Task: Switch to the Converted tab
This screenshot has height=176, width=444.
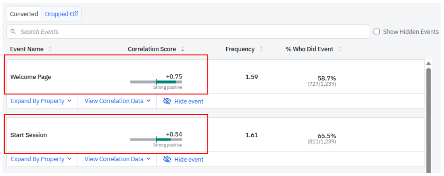Action: tap(24, 14)
